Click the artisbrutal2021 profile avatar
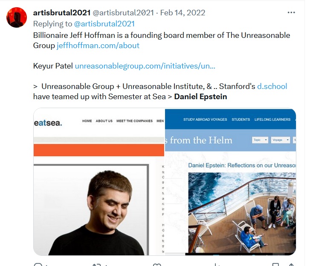This screenshot has width=310, height=266. coord(17,17)
